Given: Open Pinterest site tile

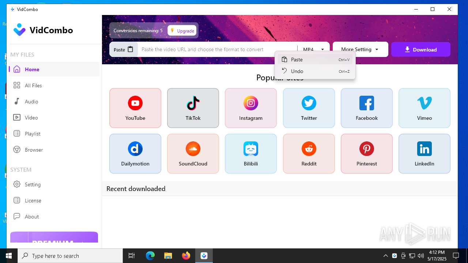Looking at the screenshot, I should point(367,153).
